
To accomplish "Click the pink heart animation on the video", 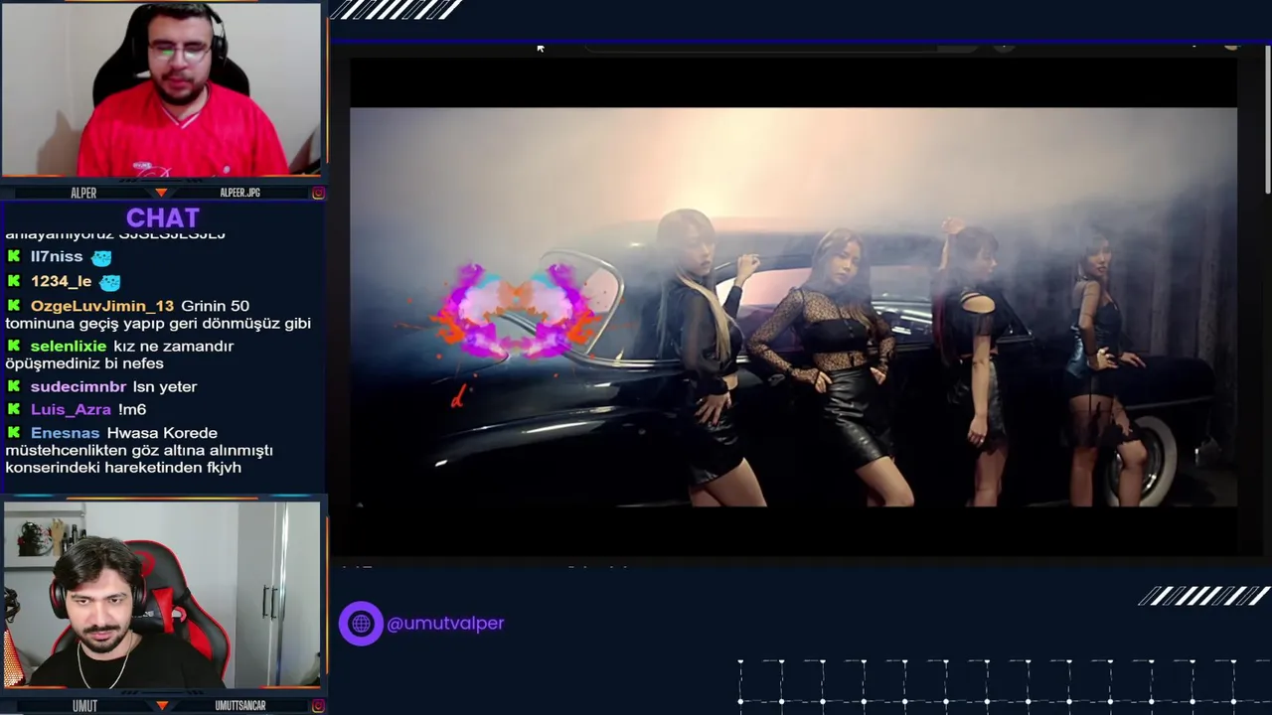I will click(x=517, y=313).
